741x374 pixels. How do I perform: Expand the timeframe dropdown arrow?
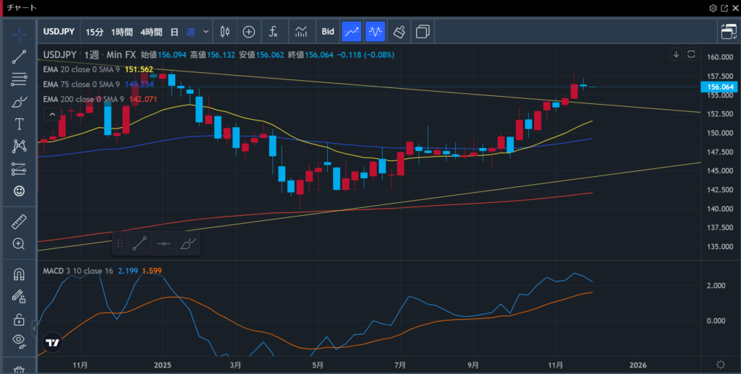point(206,32)
